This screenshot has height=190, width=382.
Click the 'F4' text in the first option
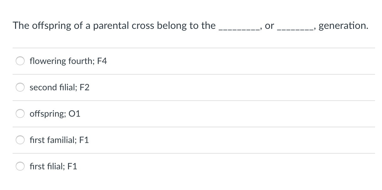[x=102, y=61]
